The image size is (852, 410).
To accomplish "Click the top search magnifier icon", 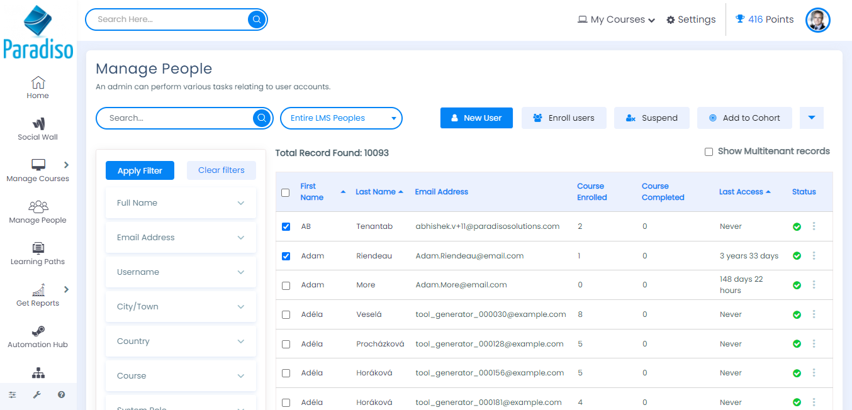I will tap(257, 19).
